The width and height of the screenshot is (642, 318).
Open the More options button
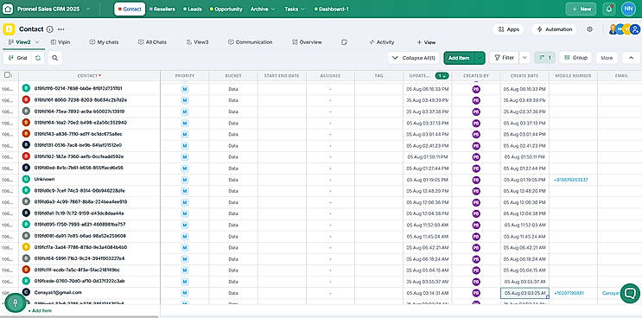[x=607, y=58]
